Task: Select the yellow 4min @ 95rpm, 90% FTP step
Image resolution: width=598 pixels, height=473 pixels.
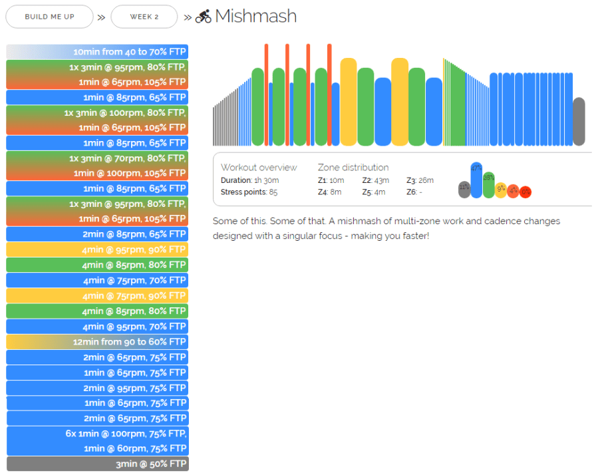Action: [x=97, y=249]
